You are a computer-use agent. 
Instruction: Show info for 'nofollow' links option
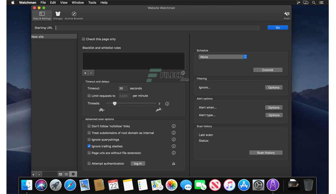point(174,126)
